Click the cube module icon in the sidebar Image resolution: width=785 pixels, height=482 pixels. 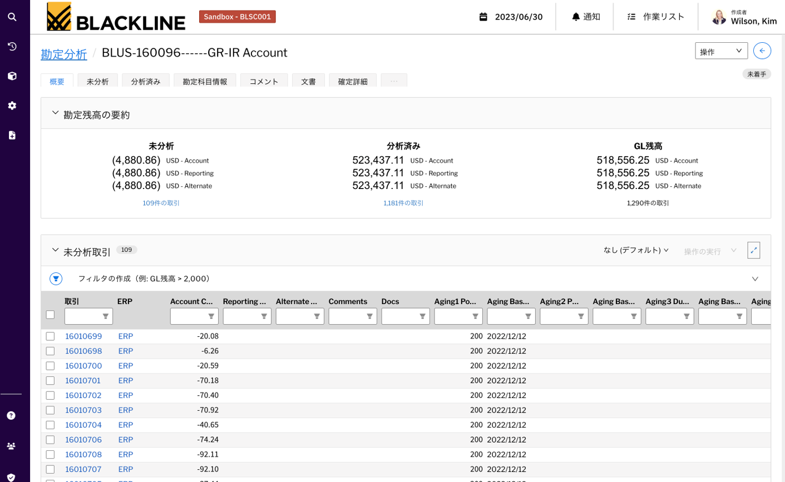click(12, 76)
